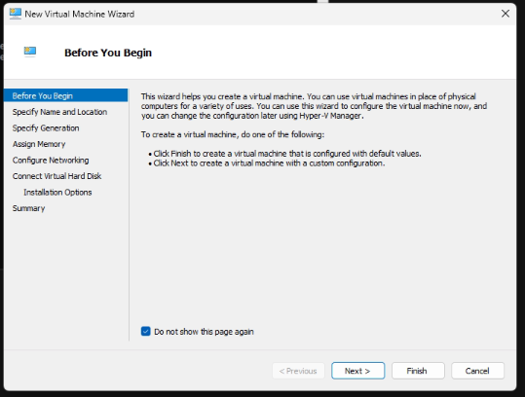Viewport: 525px width, 397px height.
Task: Click the disabled < Previous button
Action: (298, 371)
